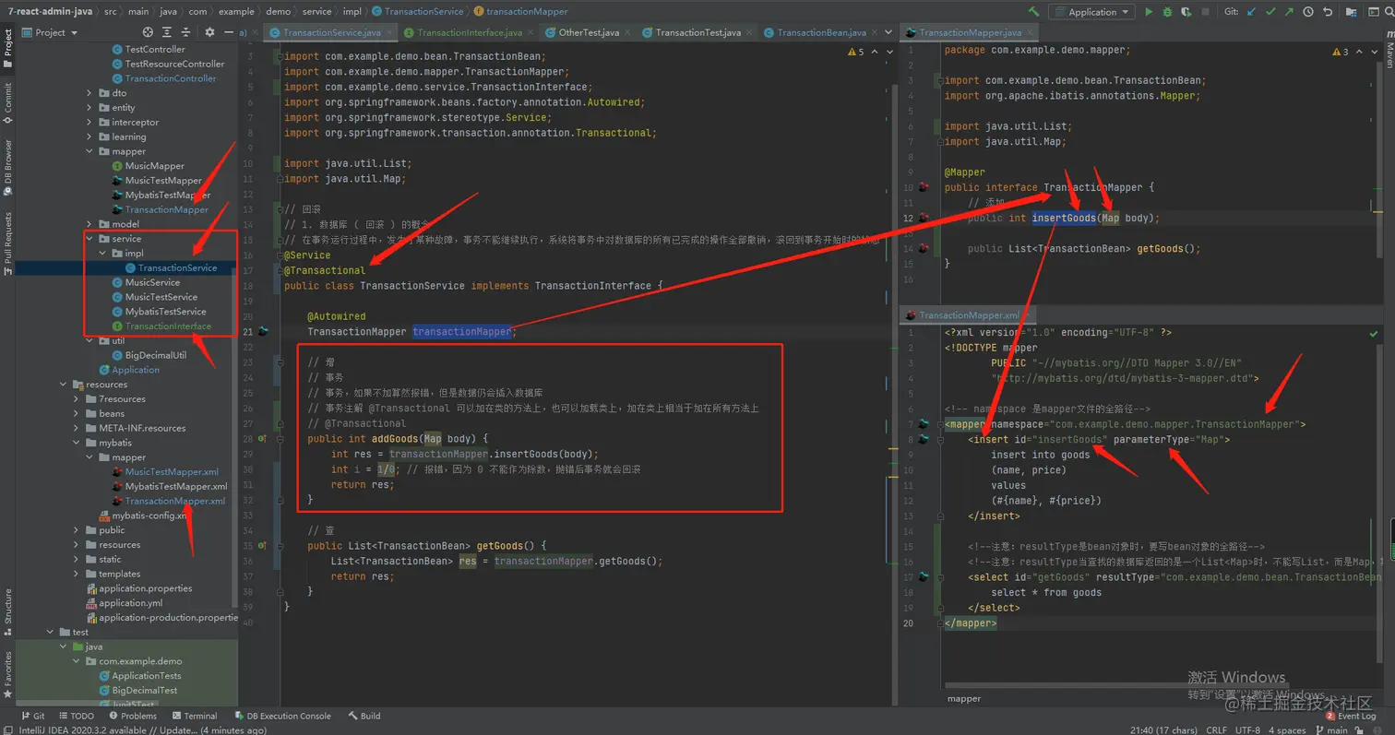Click CRLF line separator in status bar

pos(1216,729)
